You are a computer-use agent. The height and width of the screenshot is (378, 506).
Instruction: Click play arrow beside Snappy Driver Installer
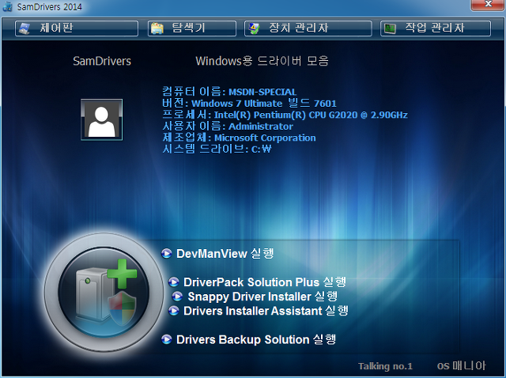[177, 296]
